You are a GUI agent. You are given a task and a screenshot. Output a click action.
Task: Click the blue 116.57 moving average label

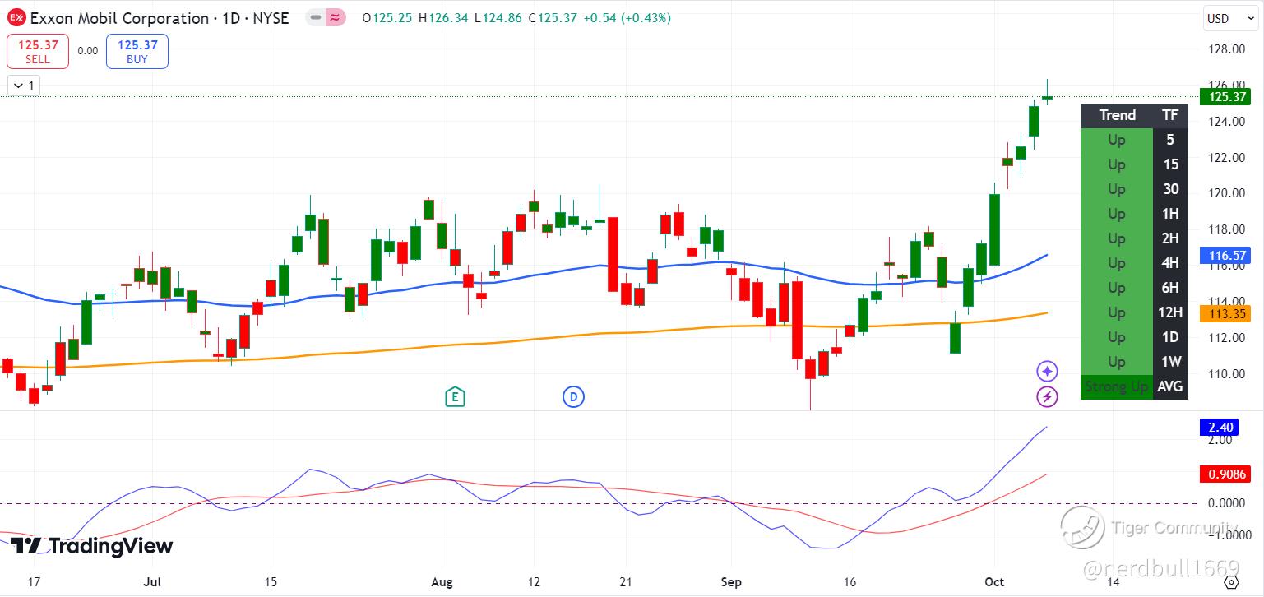coord(1225,256)
